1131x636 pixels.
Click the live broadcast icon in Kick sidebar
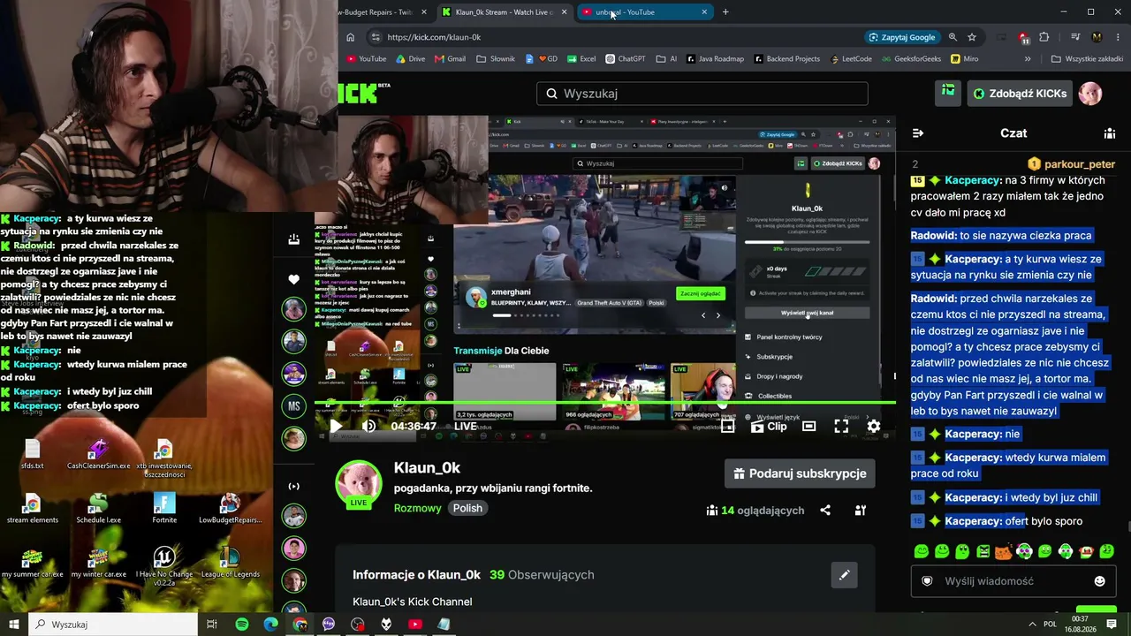click(294, 486)
